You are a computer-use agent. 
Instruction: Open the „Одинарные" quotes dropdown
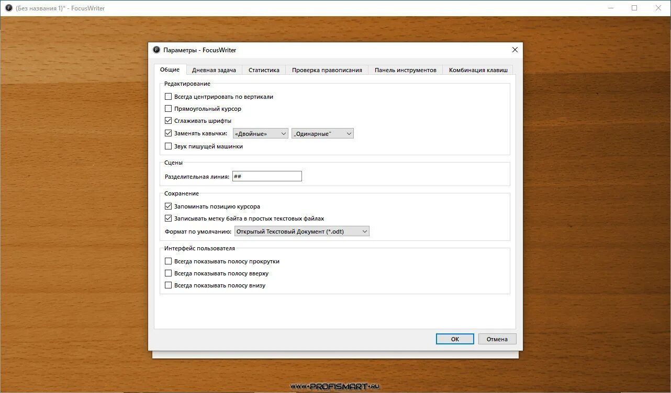(322, 133)
